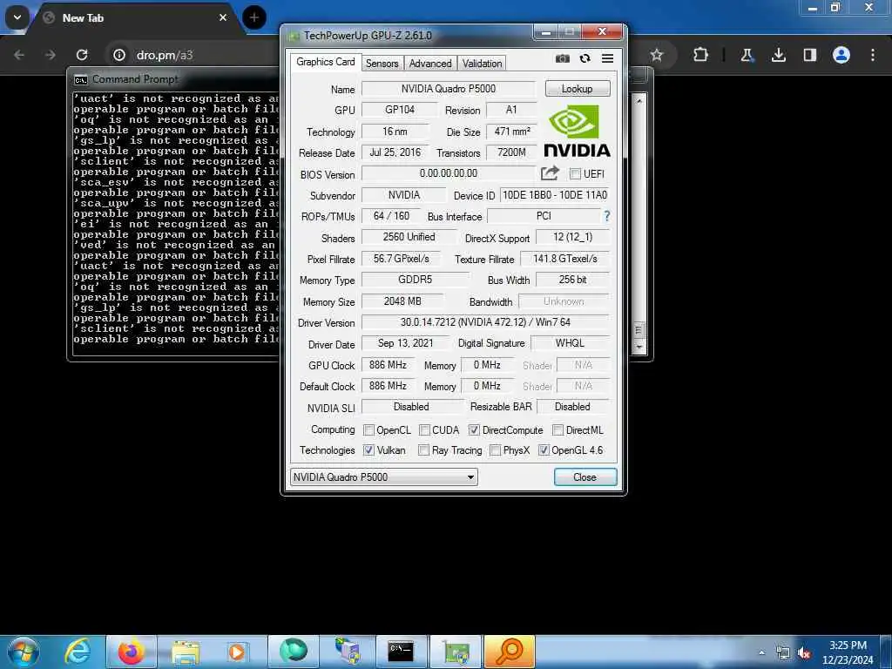The width and height of the screenshot is (892, 669).
Task: Click the Name field NVIDIA Quadro P5000
Action: point(449,89)
